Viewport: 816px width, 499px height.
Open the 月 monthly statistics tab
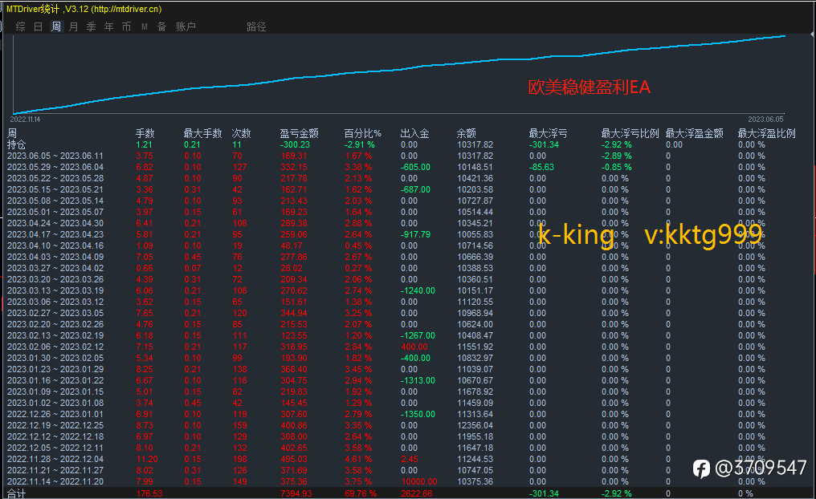coord(73,26)
